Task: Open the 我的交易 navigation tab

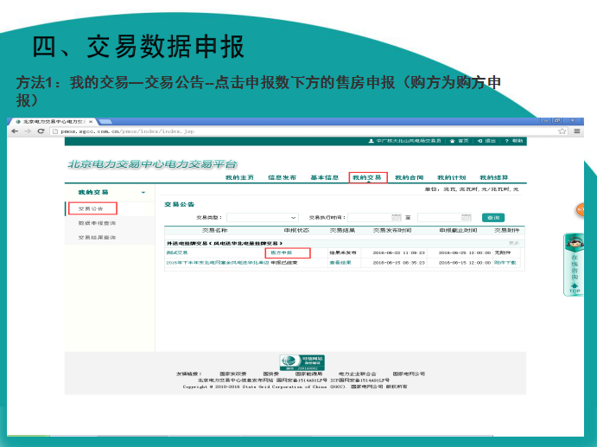Action: (367, 177)
